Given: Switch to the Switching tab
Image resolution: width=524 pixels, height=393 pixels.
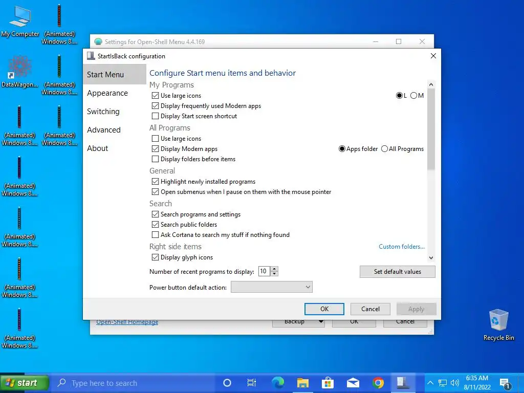Looking at the screenshot, I should coord(115,111).
